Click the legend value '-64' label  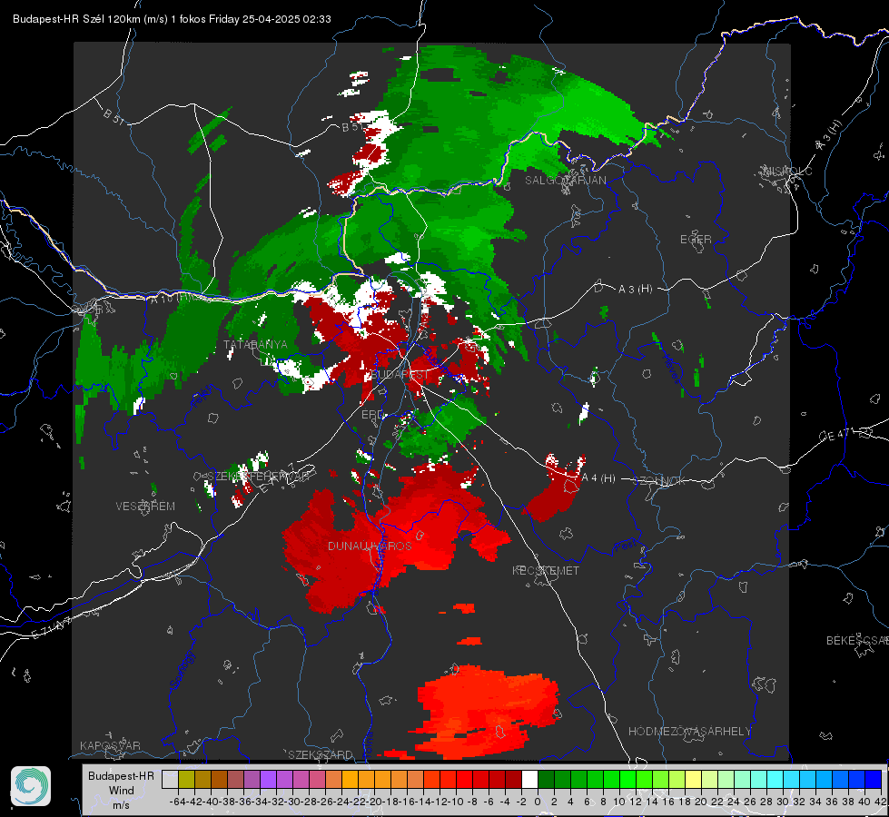click(x=178, y=802)
